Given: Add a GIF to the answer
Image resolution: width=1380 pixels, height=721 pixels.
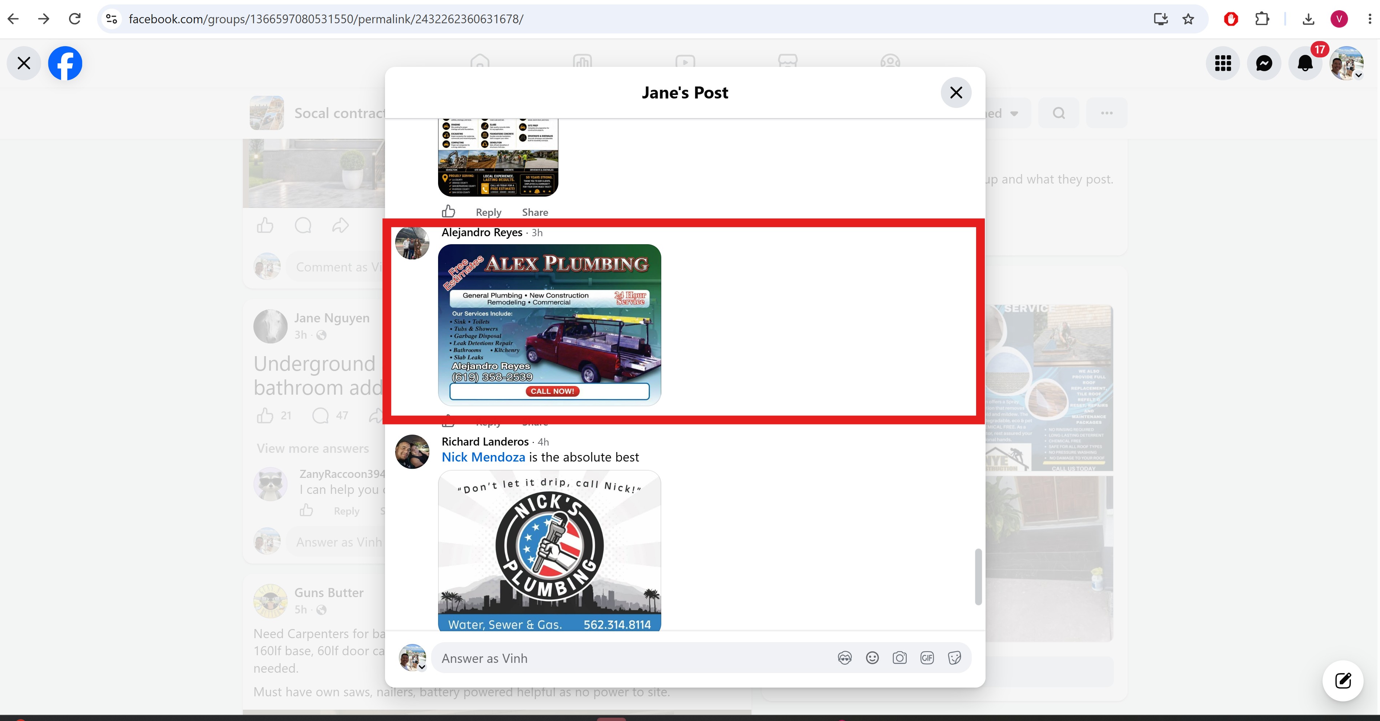Looking at the screenshot, I should [x=927, y=658].
